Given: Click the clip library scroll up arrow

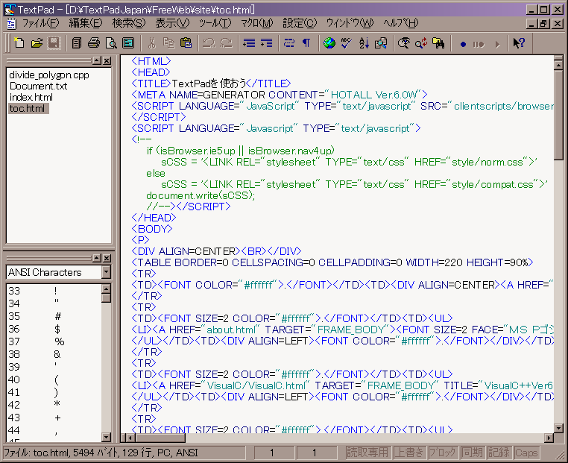Looking at the screenshot, I should tap(106, 289).
